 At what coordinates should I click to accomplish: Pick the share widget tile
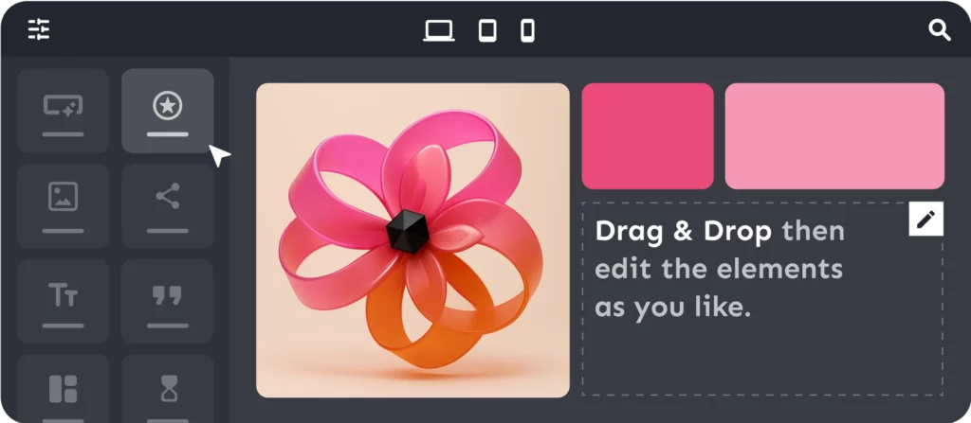point(168,206)
